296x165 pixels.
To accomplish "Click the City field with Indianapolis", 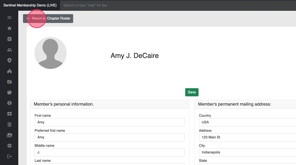I will coord(247,152).
